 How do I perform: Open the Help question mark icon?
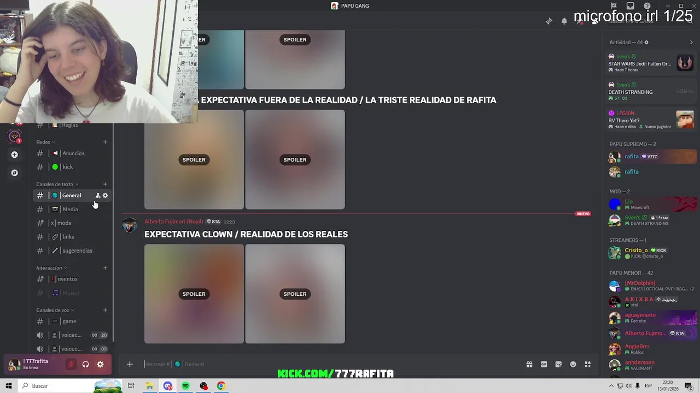[x=647, y=6]
